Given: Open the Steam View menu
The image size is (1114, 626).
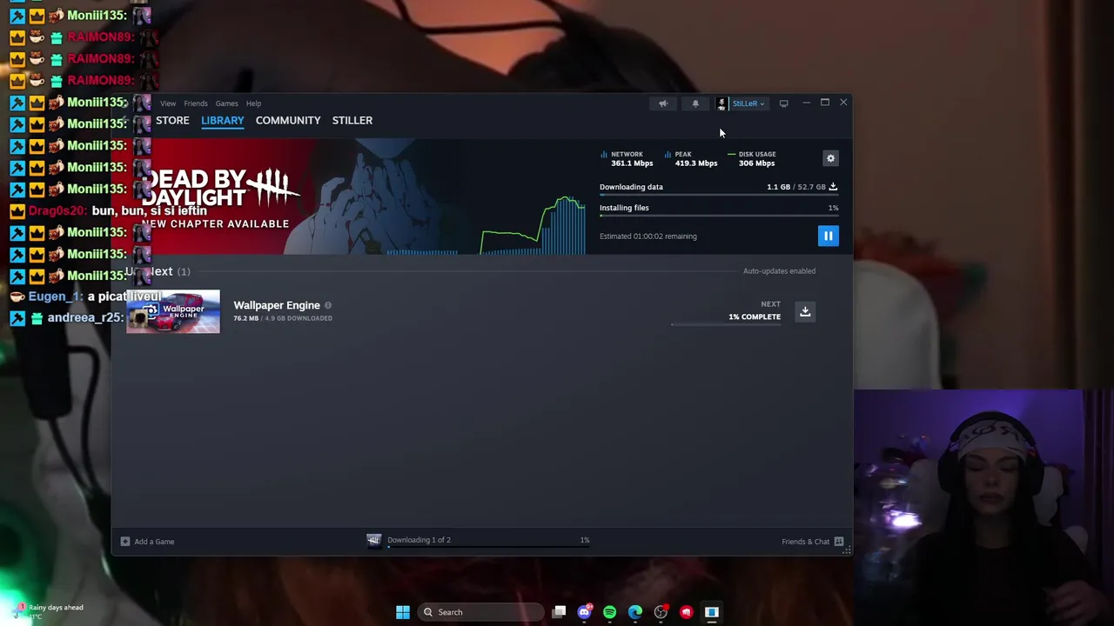Looking at the screenshot, I should (x=168, y=103).
